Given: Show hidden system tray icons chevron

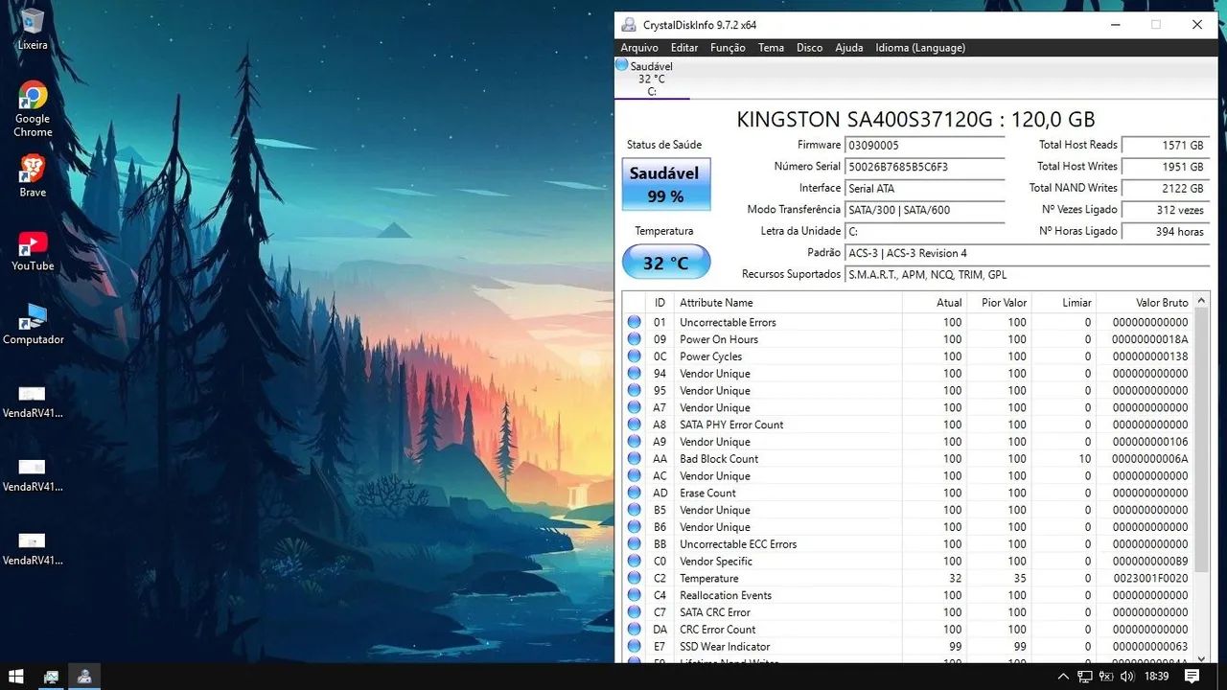Looking at the screenshot, I should pyautogui.click(x=1063, y=677).
